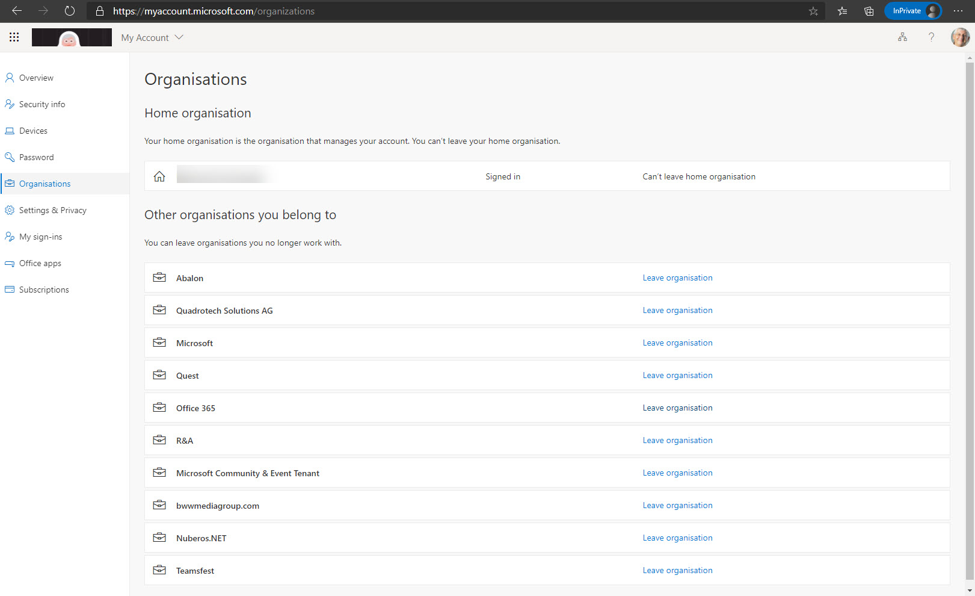Click briefcase icon next to Office 365
The height and width of the screenshot is (596, 975).
pyautogui.click(x=159, y=408)
